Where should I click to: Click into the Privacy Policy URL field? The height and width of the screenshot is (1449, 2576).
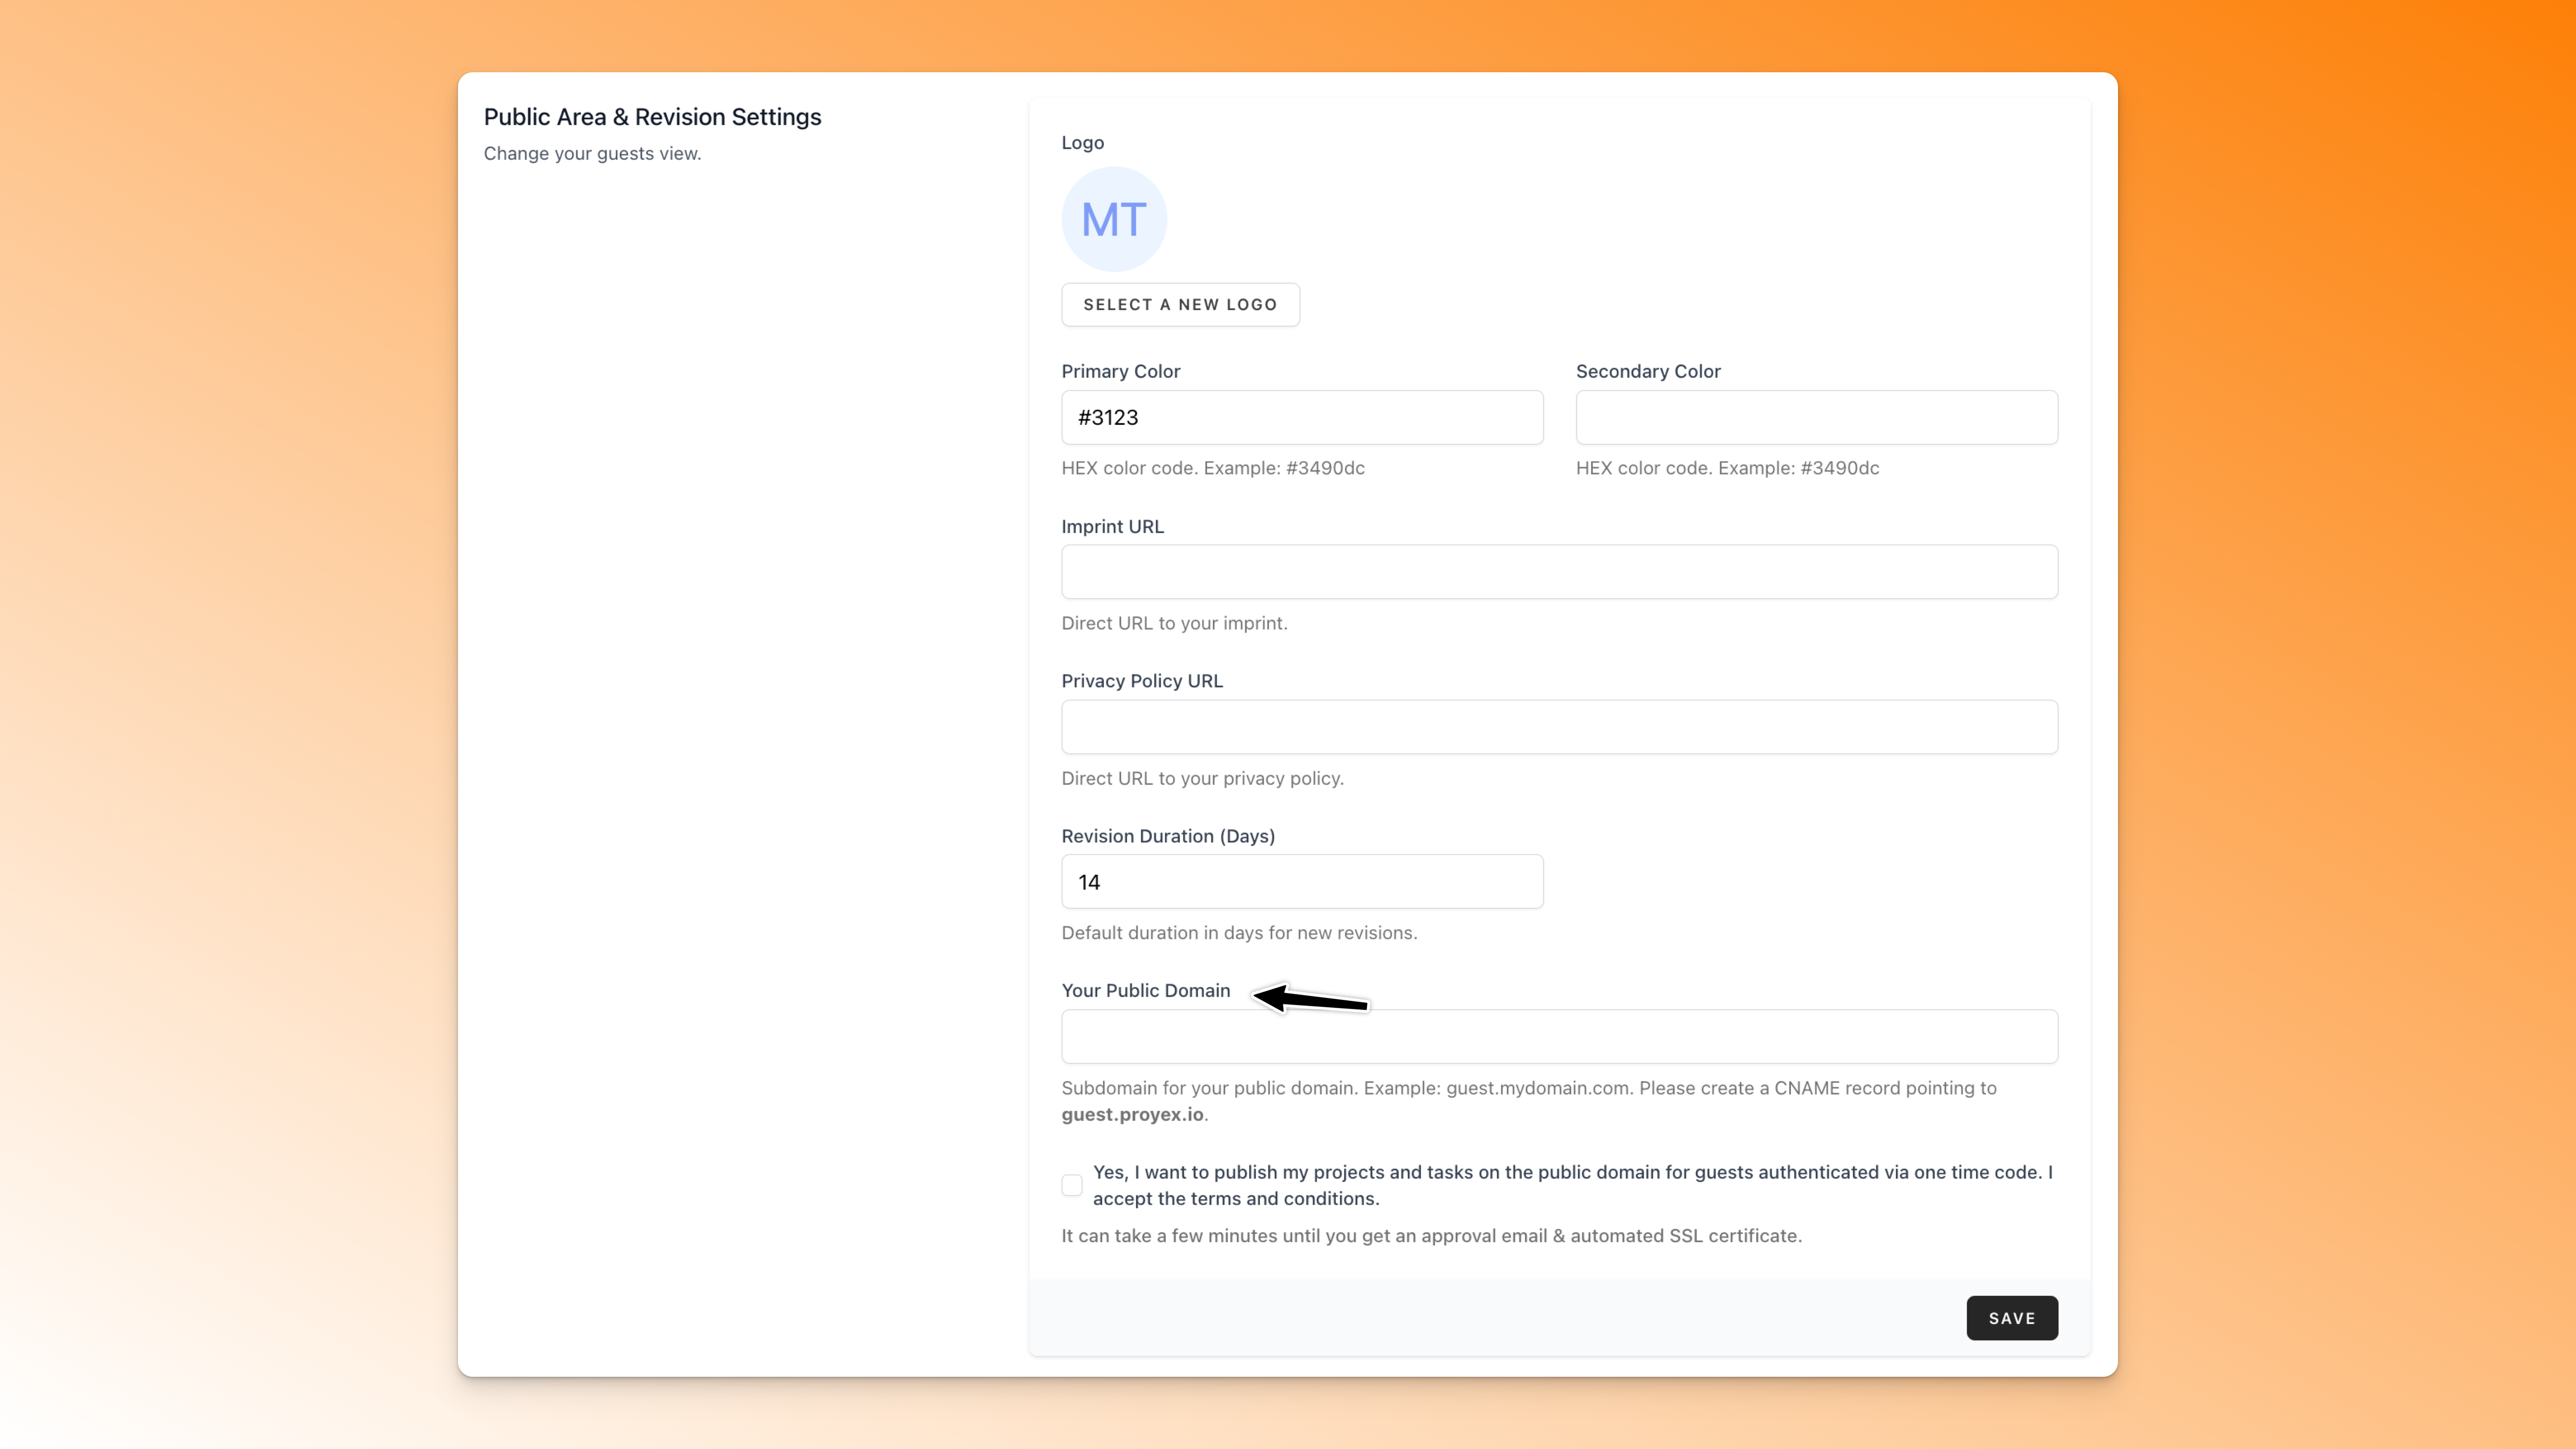point(1559,727)
